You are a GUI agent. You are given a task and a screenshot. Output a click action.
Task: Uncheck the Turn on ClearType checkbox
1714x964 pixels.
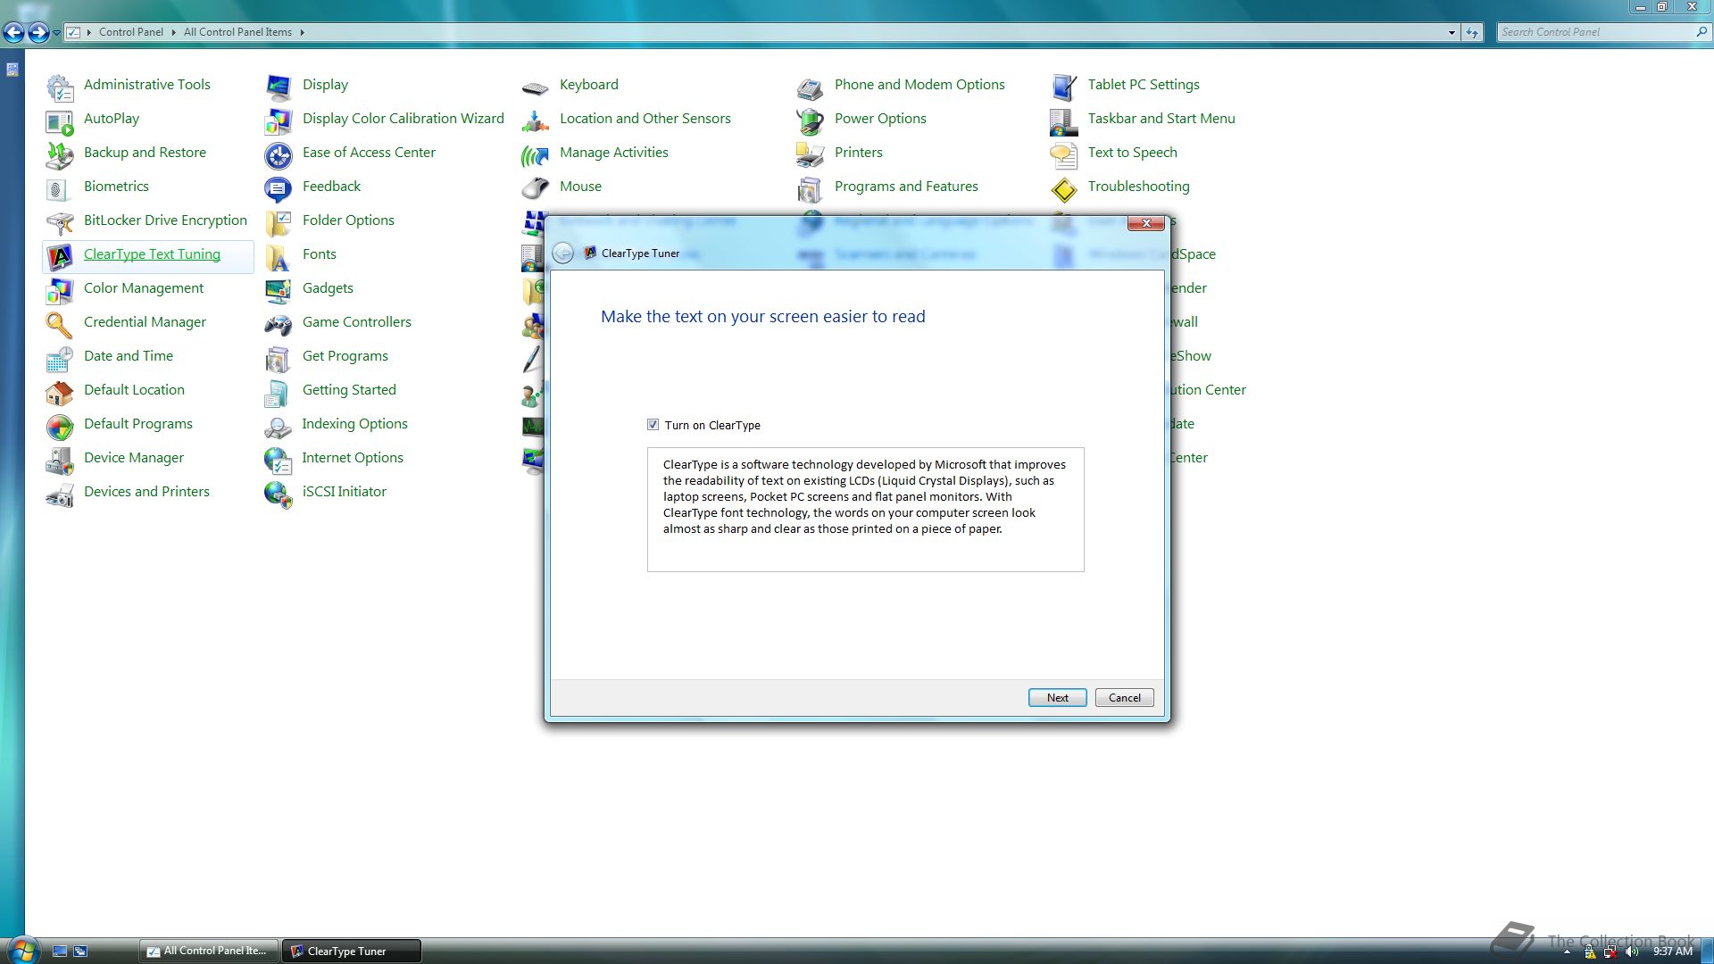point(653,425)
